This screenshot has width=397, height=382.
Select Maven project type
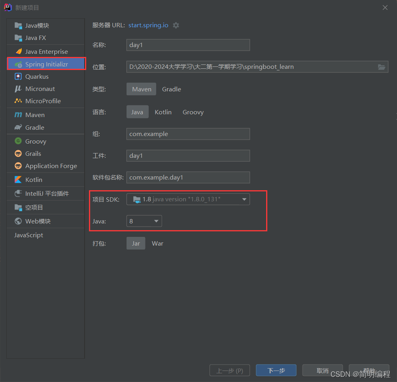coord(142,89)
